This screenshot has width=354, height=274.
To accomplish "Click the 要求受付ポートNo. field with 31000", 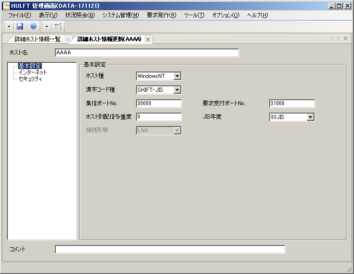I will [292, 103].
